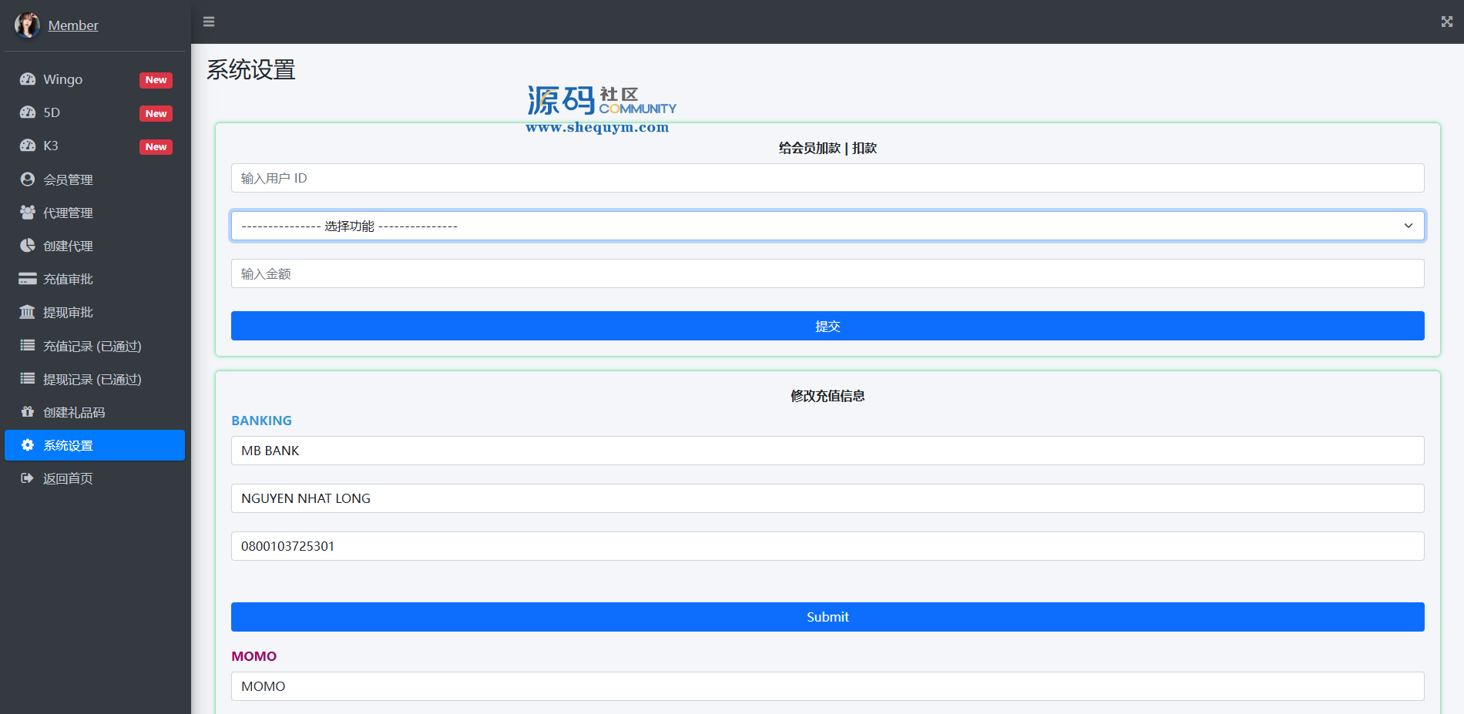Click the pie chart icon for 创建代理
The height and width of the screenshot is (714, 1464).
pos(28,246)
